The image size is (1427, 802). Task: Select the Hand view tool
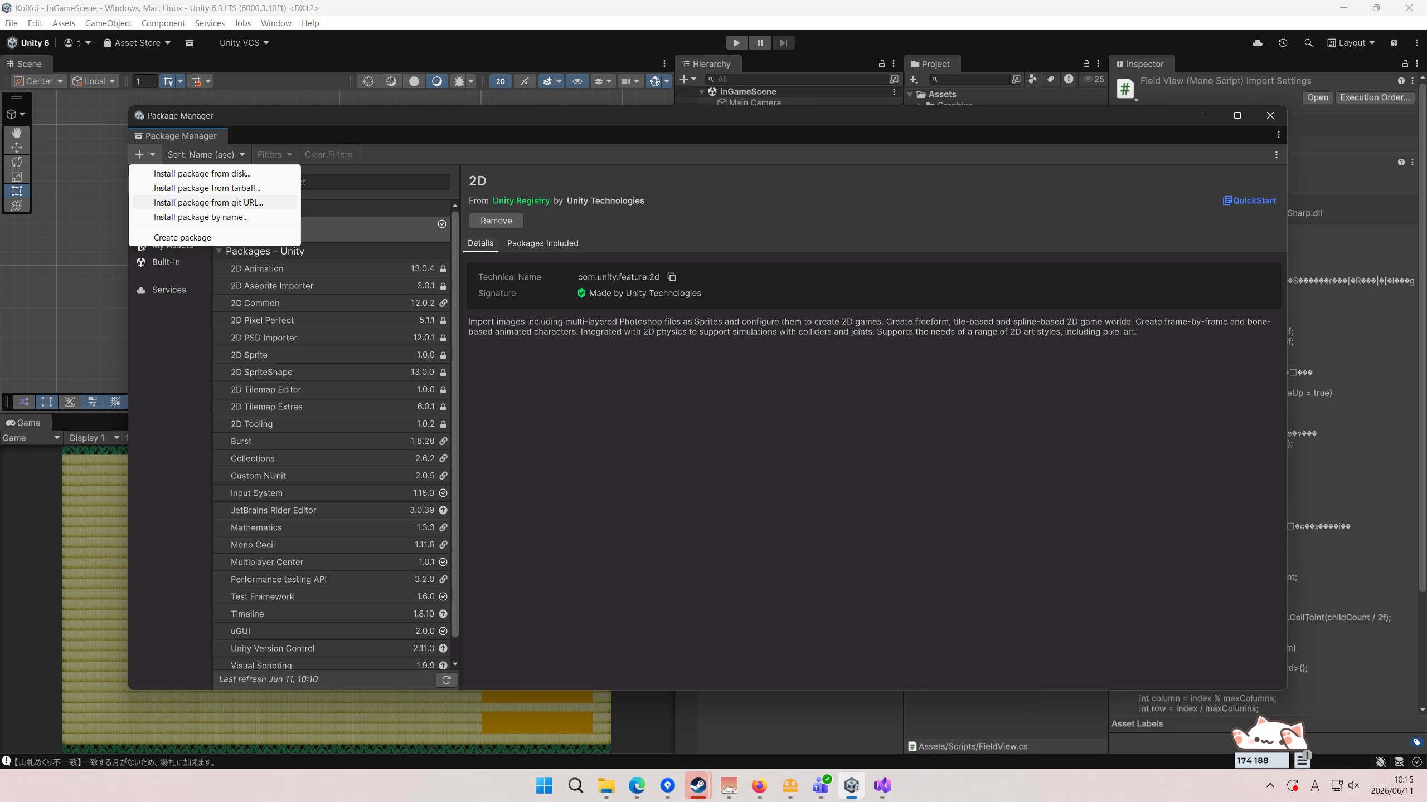tap(17, 133)
